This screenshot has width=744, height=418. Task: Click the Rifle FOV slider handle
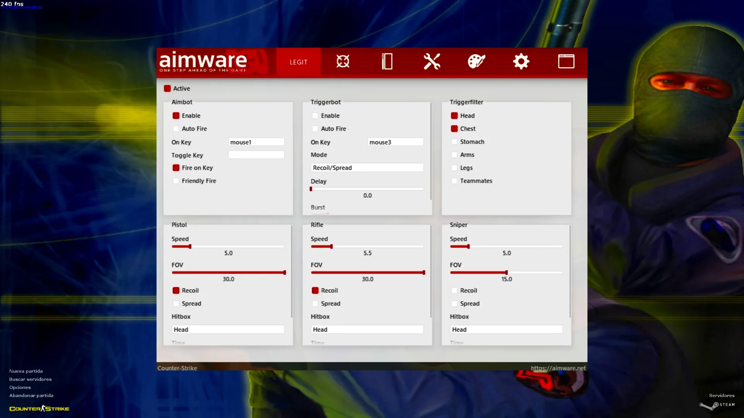[x=424, y=272]
